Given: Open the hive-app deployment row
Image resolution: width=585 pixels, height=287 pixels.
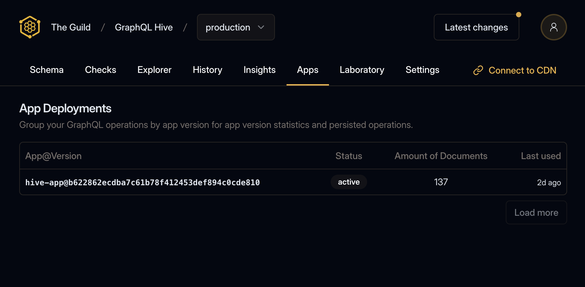Looking at the screenshot, I should (143, 182).
